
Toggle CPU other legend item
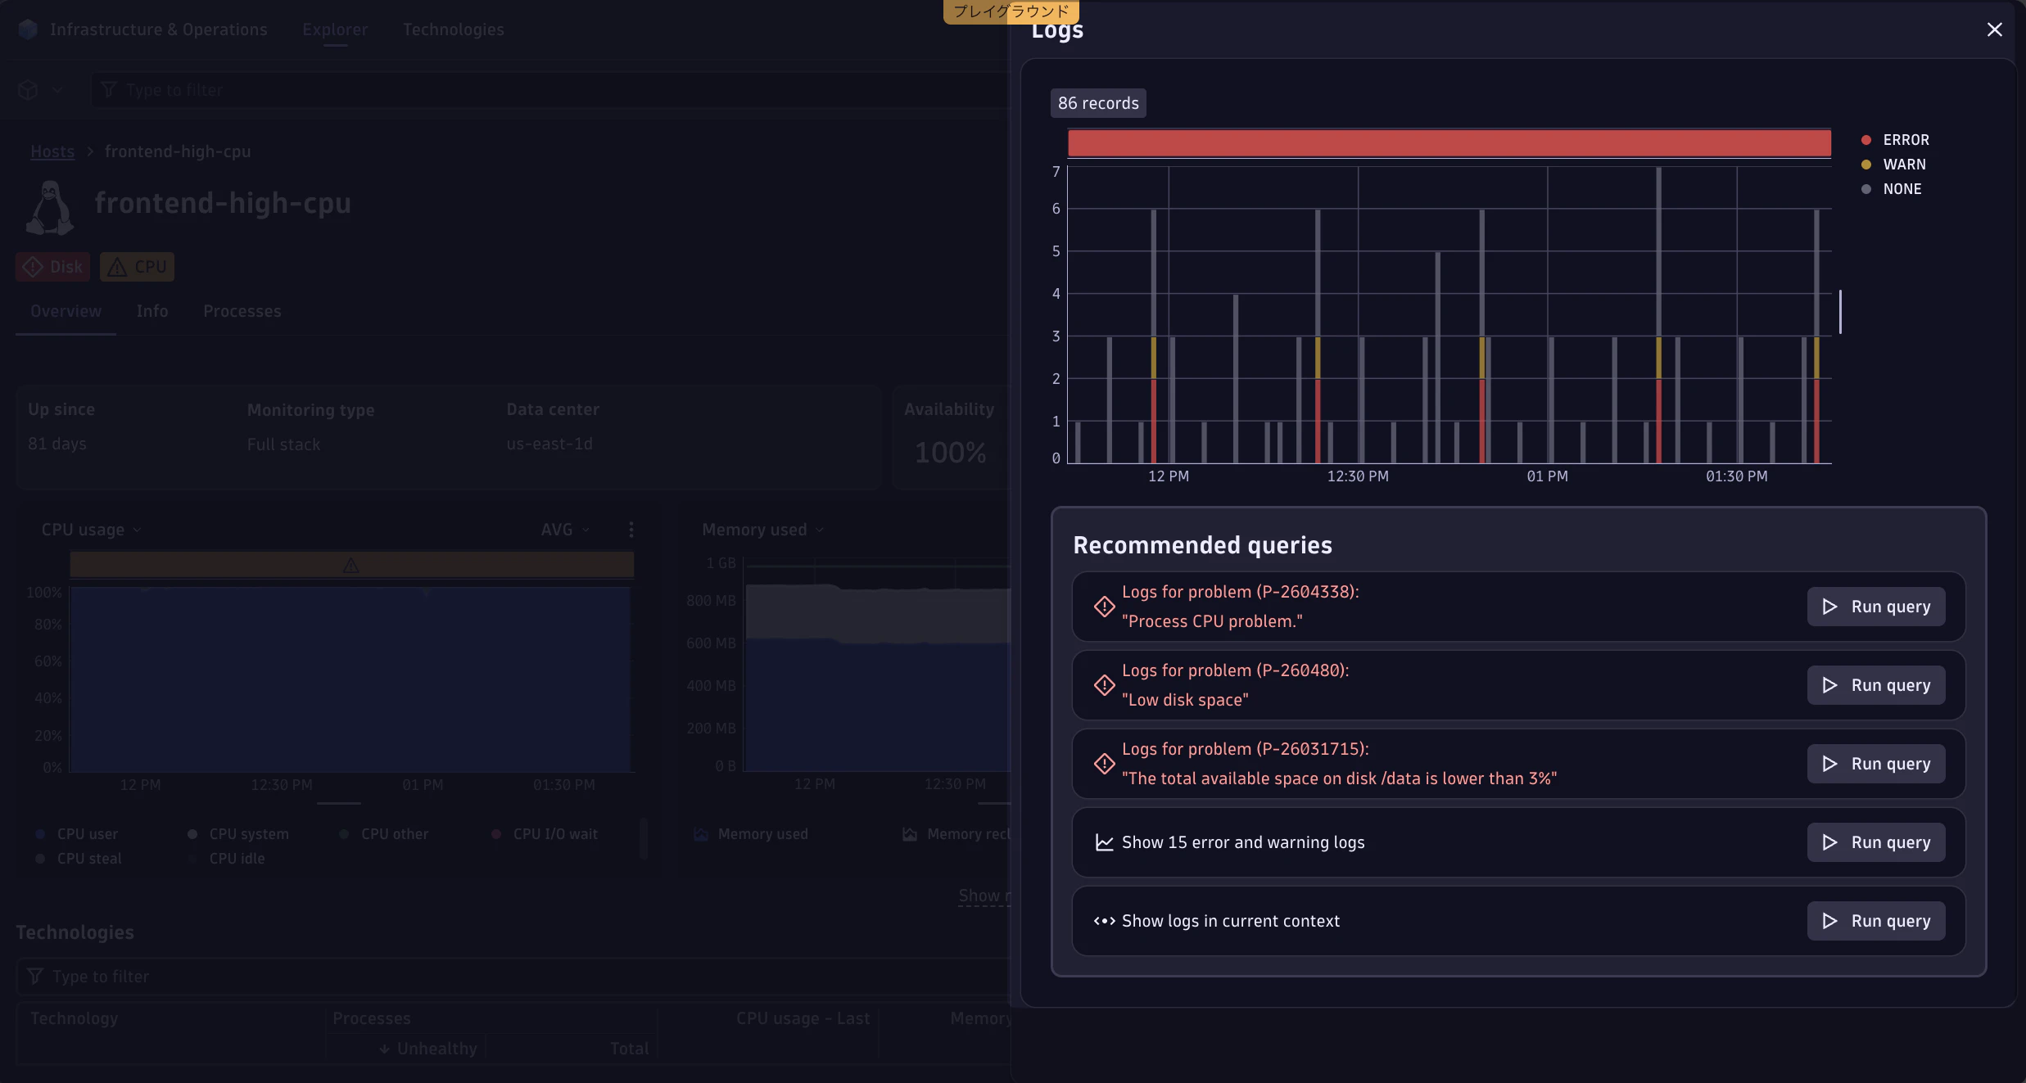click(x=384, y=834)
